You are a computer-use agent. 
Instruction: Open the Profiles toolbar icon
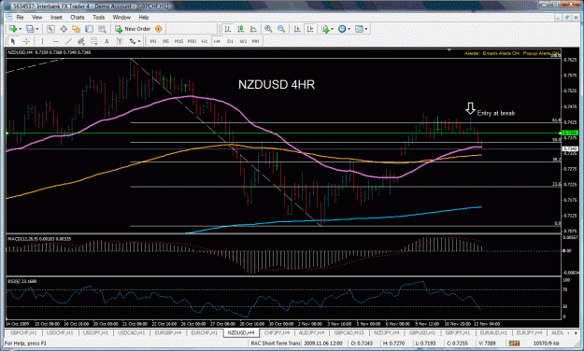point(30,29)
